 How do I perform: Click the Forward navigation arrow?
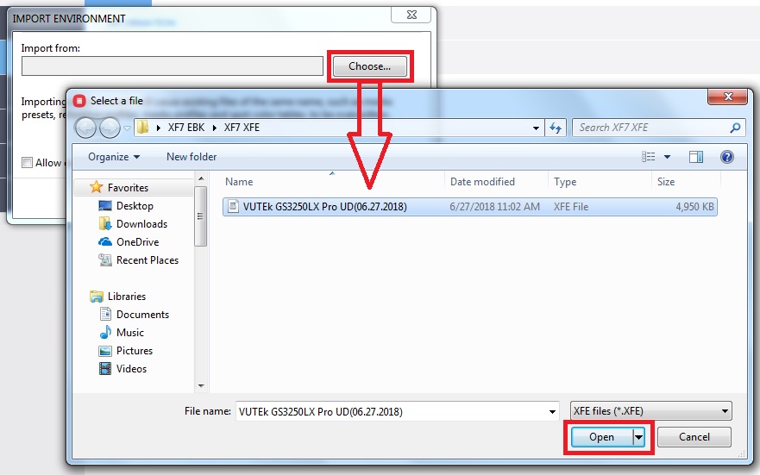coord(110,128)
